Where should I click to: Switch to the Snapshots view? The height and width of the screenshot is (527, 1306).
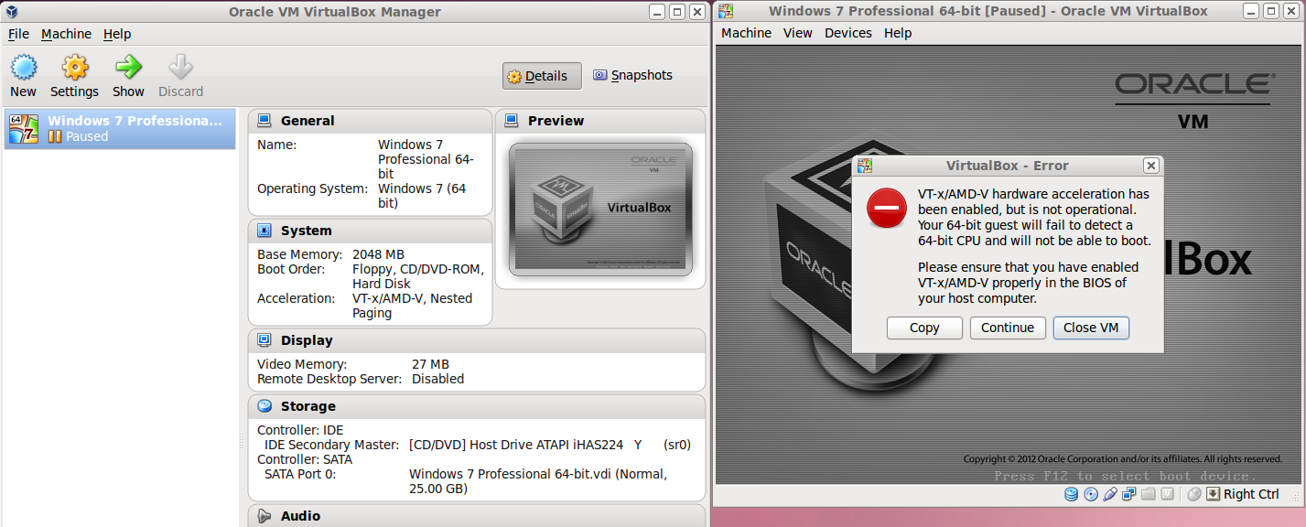(632, 75)
